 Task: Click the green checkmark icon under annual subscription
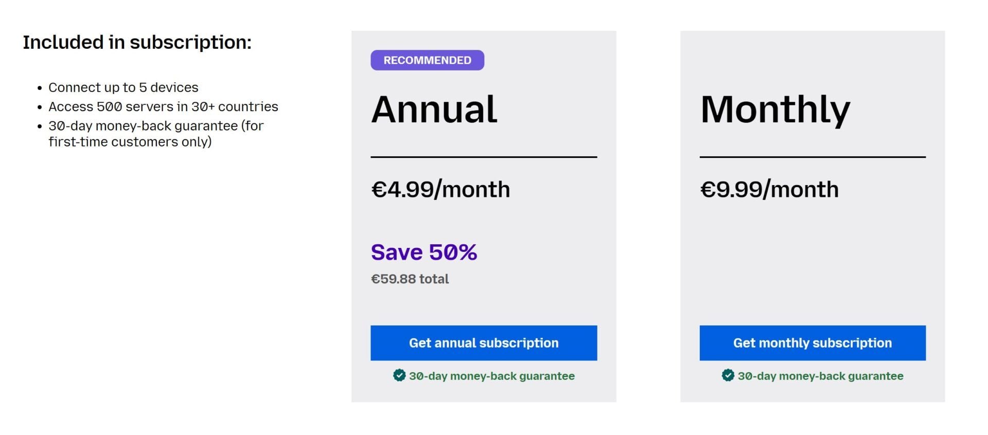pyautogui.click(x=399, y=376)
